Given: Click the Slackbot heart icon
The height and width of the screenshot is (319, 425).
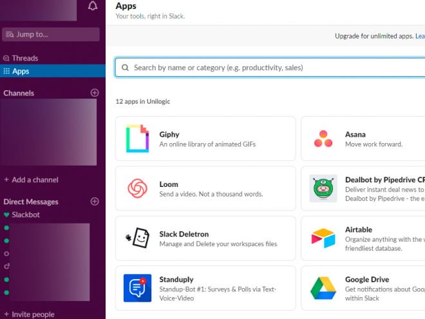Looking at the screenshot, I should click(6, 215).
